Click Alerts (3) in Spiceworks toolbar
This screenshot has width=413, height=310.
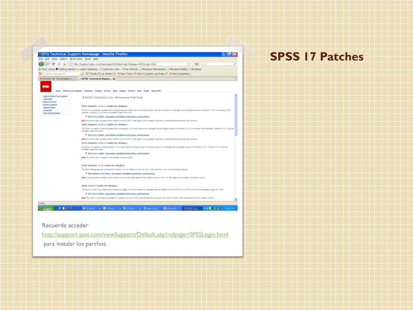click(109, 74)
